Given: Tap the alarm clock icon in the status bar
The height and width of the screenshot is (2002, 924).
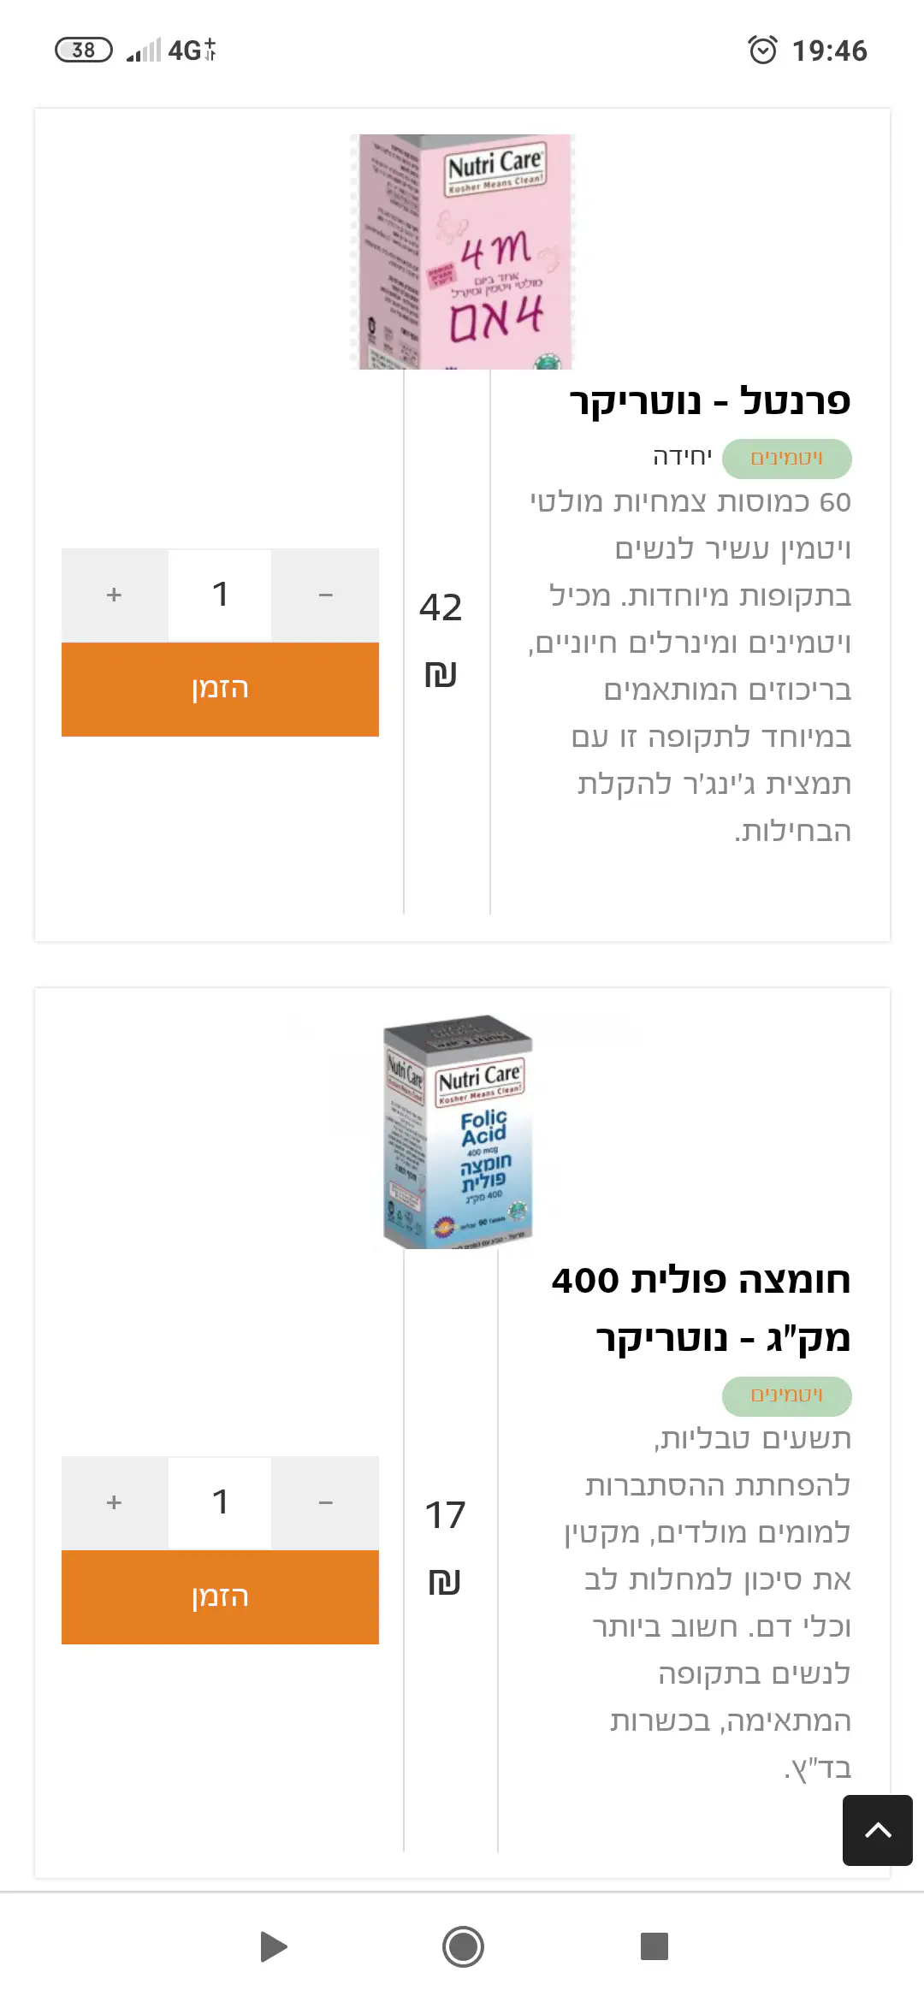Looking at the screenshot, I should 762,50.
